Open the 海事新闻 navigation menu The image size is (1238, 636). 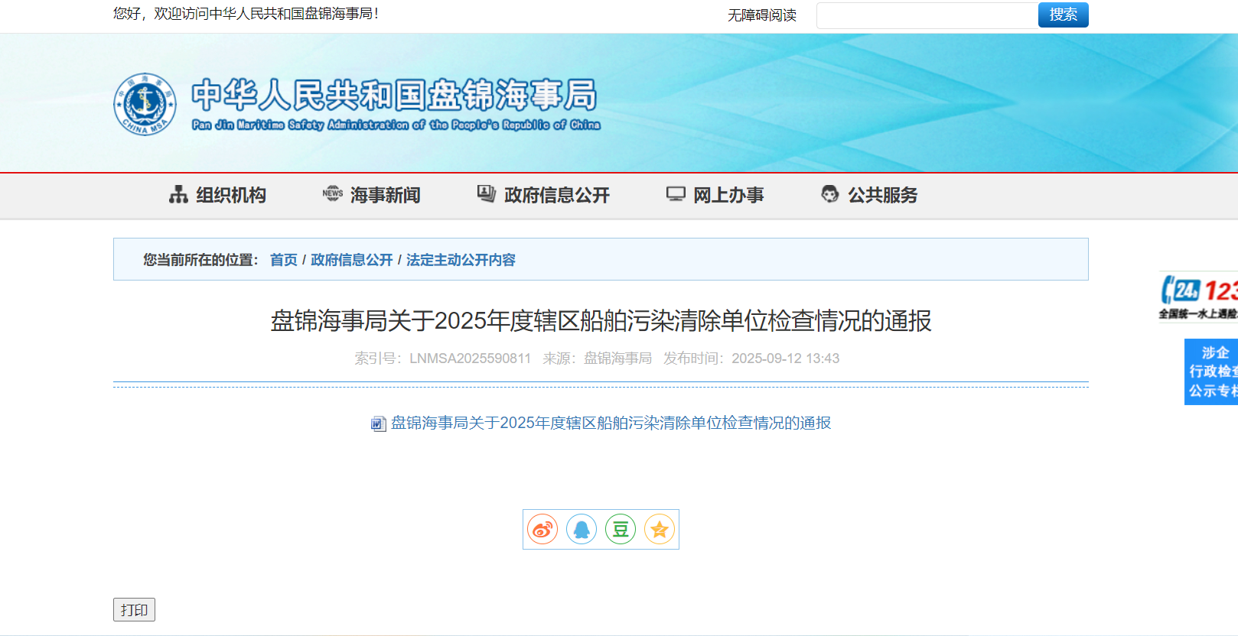(x=385, y=196)
